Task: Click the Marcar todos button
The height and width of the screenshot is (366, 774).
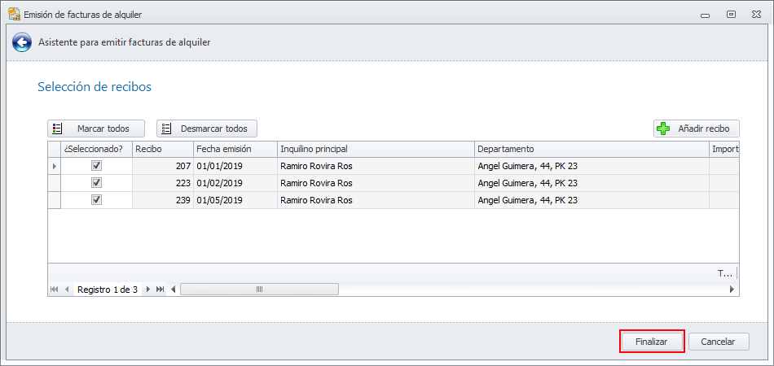Action: click(x=96, y=129)
